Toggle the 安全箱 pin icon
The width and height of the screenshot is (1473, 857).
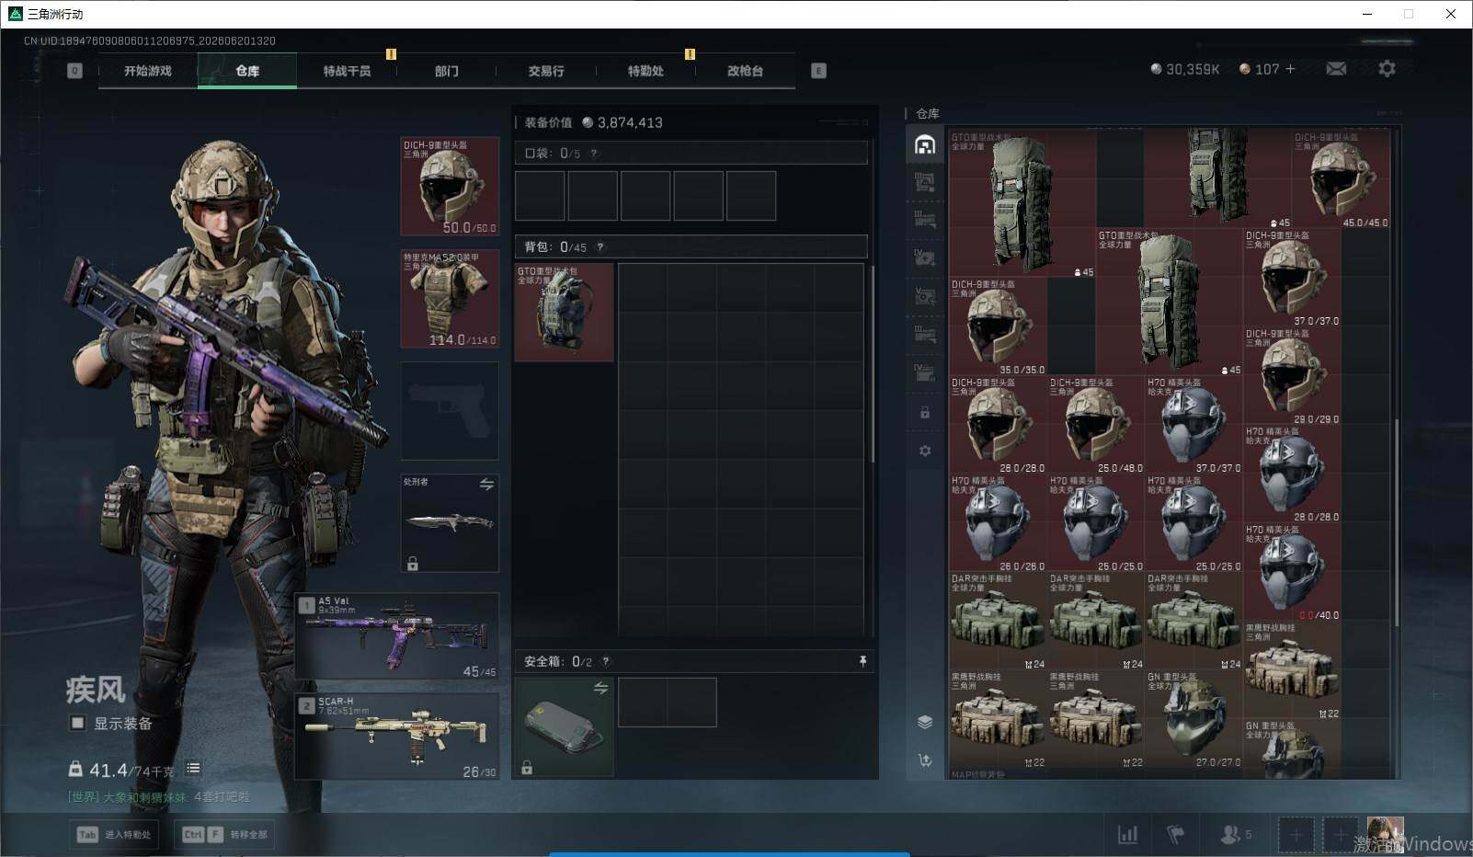(862, 661)
